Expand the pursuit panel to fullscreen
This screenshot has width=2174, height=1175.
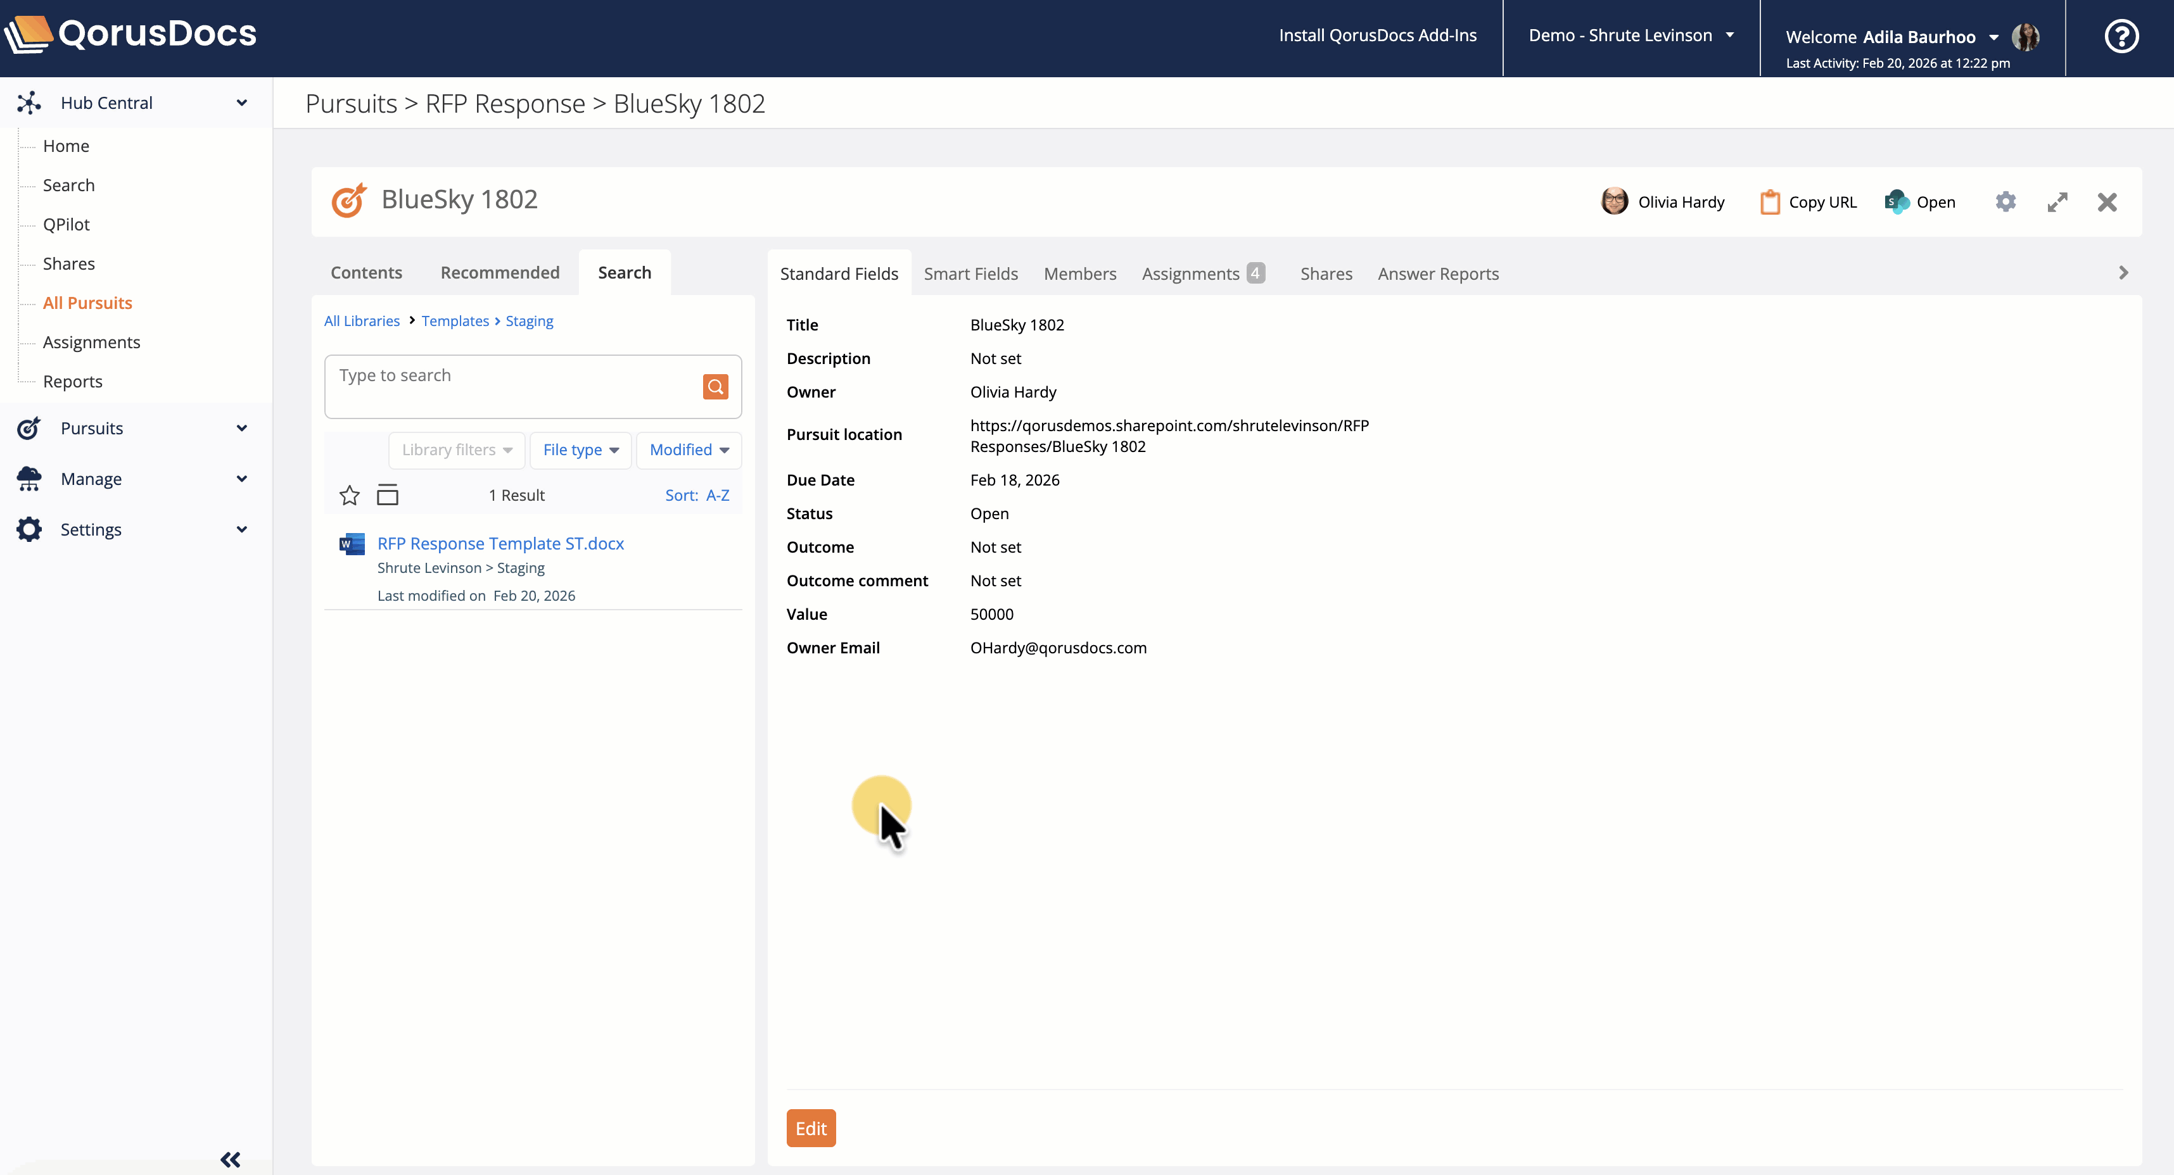tap(2057, 201)
